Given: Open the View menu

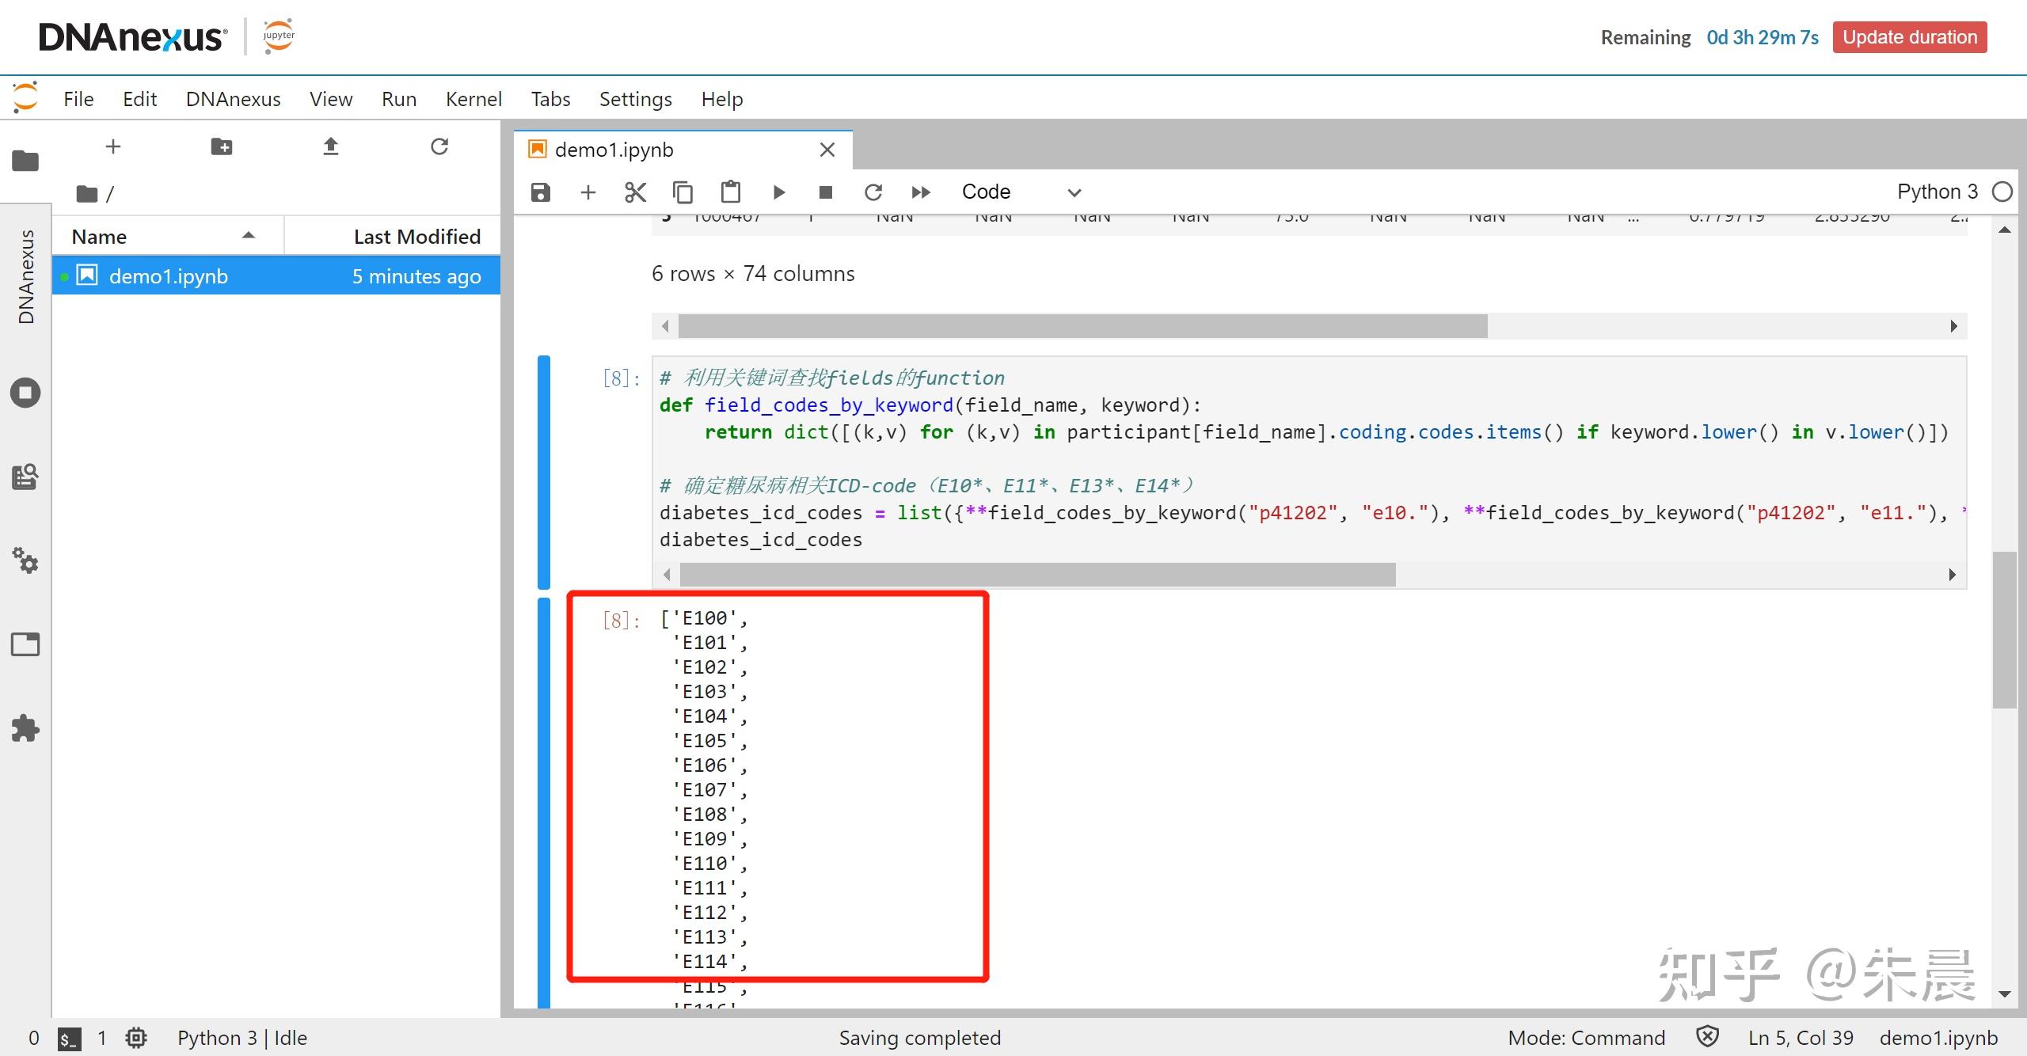Looking at the screenshot, I should click(x=331, y=99).
